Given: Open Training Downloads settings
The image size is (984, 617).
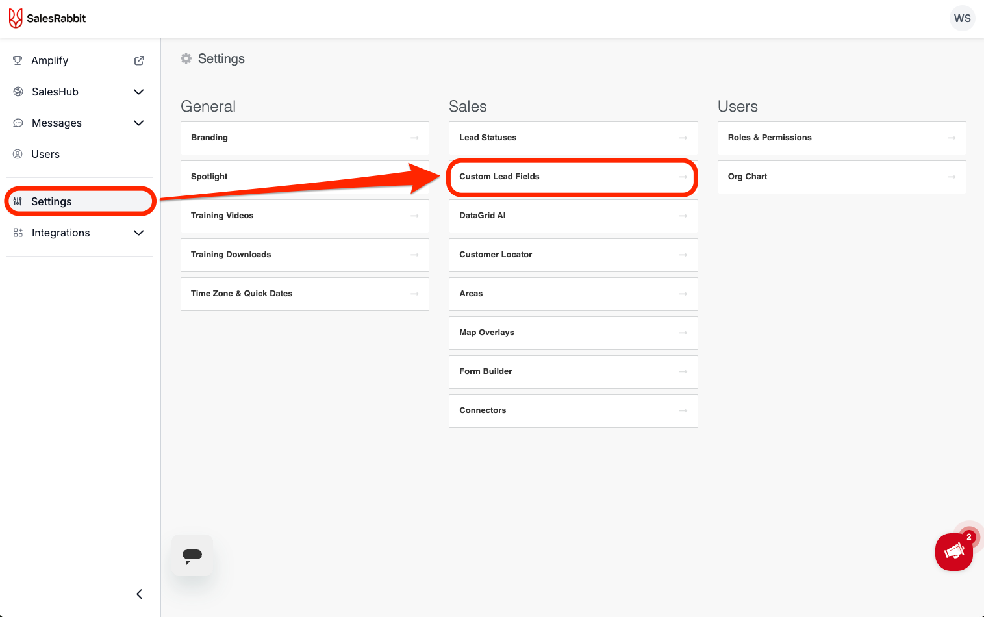Looking at the screenshot, I should [305, 255].
